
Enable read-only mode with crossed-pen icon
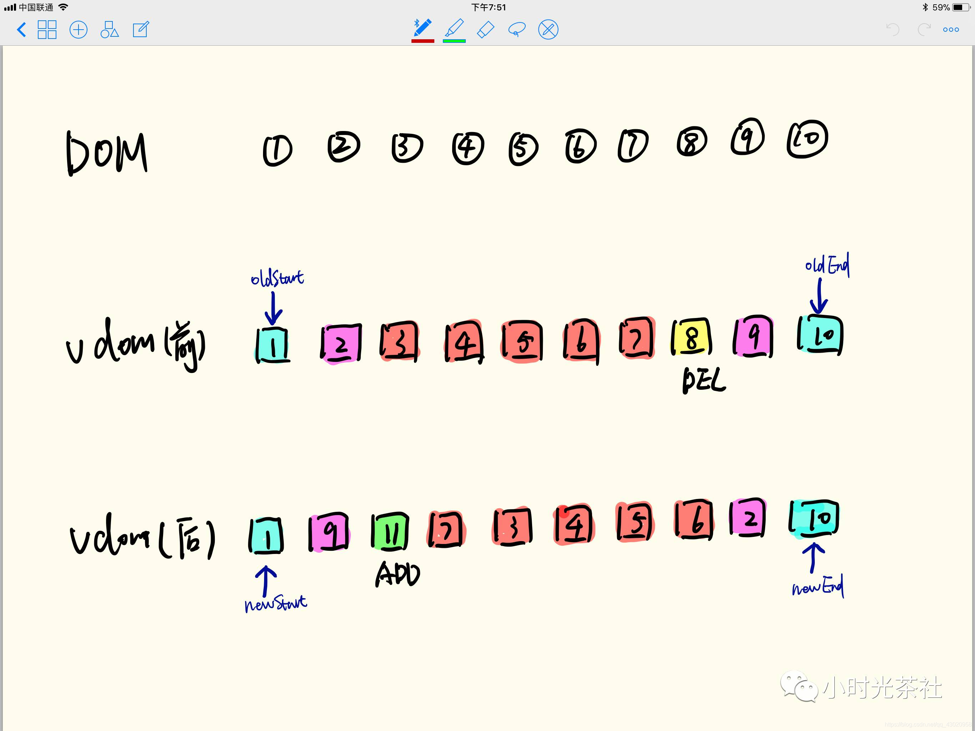coord(548,30)
